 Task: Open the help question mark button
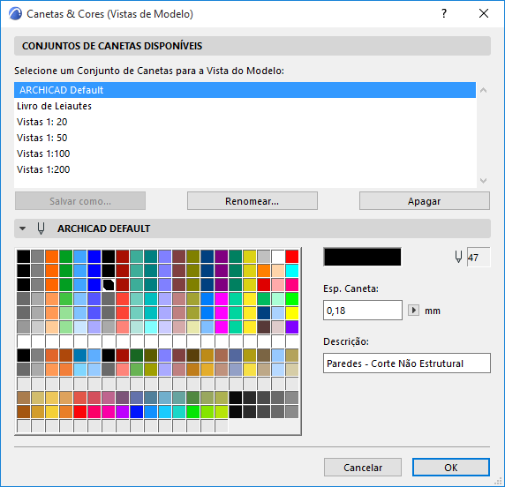tap(444, 13)
